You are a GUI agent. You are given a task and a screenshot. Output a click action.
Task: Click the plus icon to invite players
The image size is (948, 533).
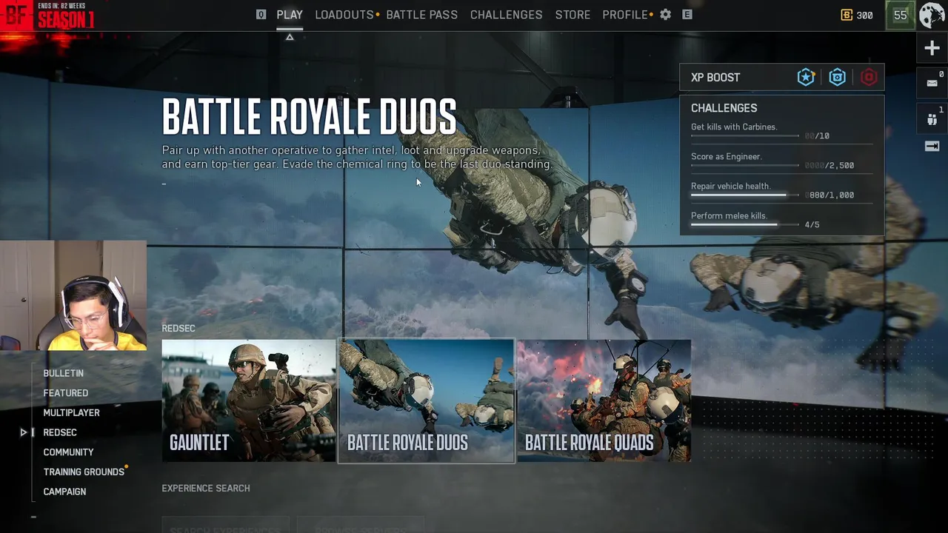pyautogui.click(x=932, y=48)
